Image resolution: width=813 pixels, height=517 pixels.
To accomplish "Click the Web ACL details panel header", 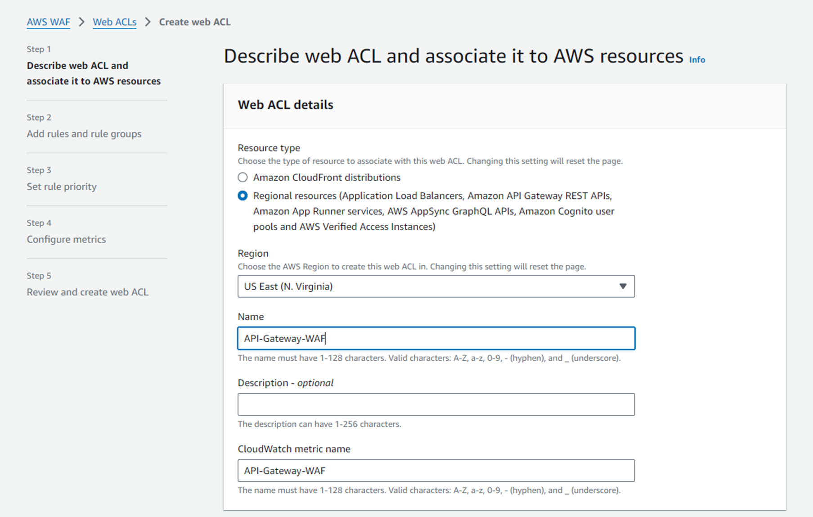I will click(285, 105).
